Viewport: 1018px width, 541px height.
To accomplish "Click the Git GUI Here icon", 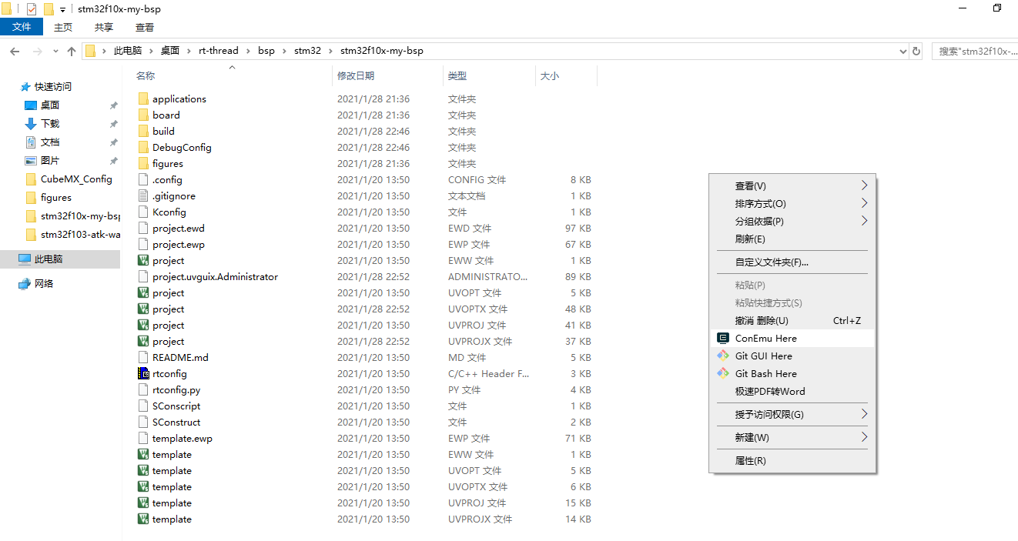I will [722, 356].
